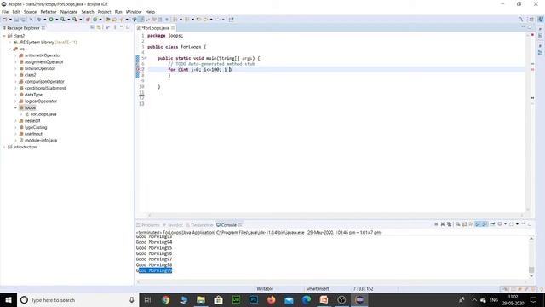Collapse the loops package node
The width and height of the screenshot is (545, 307).
pos(15,108)
